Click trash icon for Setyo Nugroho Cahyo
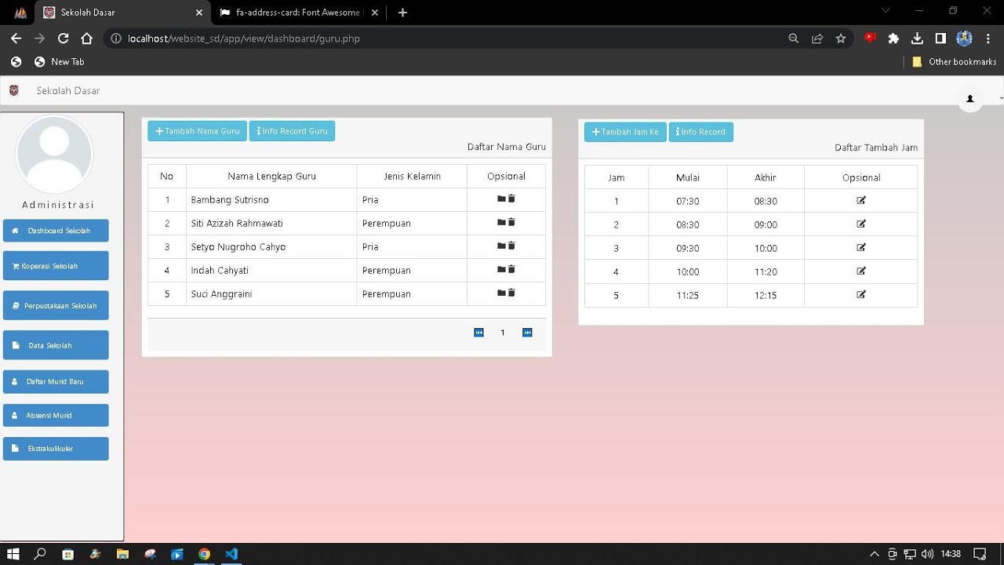This screenshot has width=1004, height=565. click(x=511, y=246)
